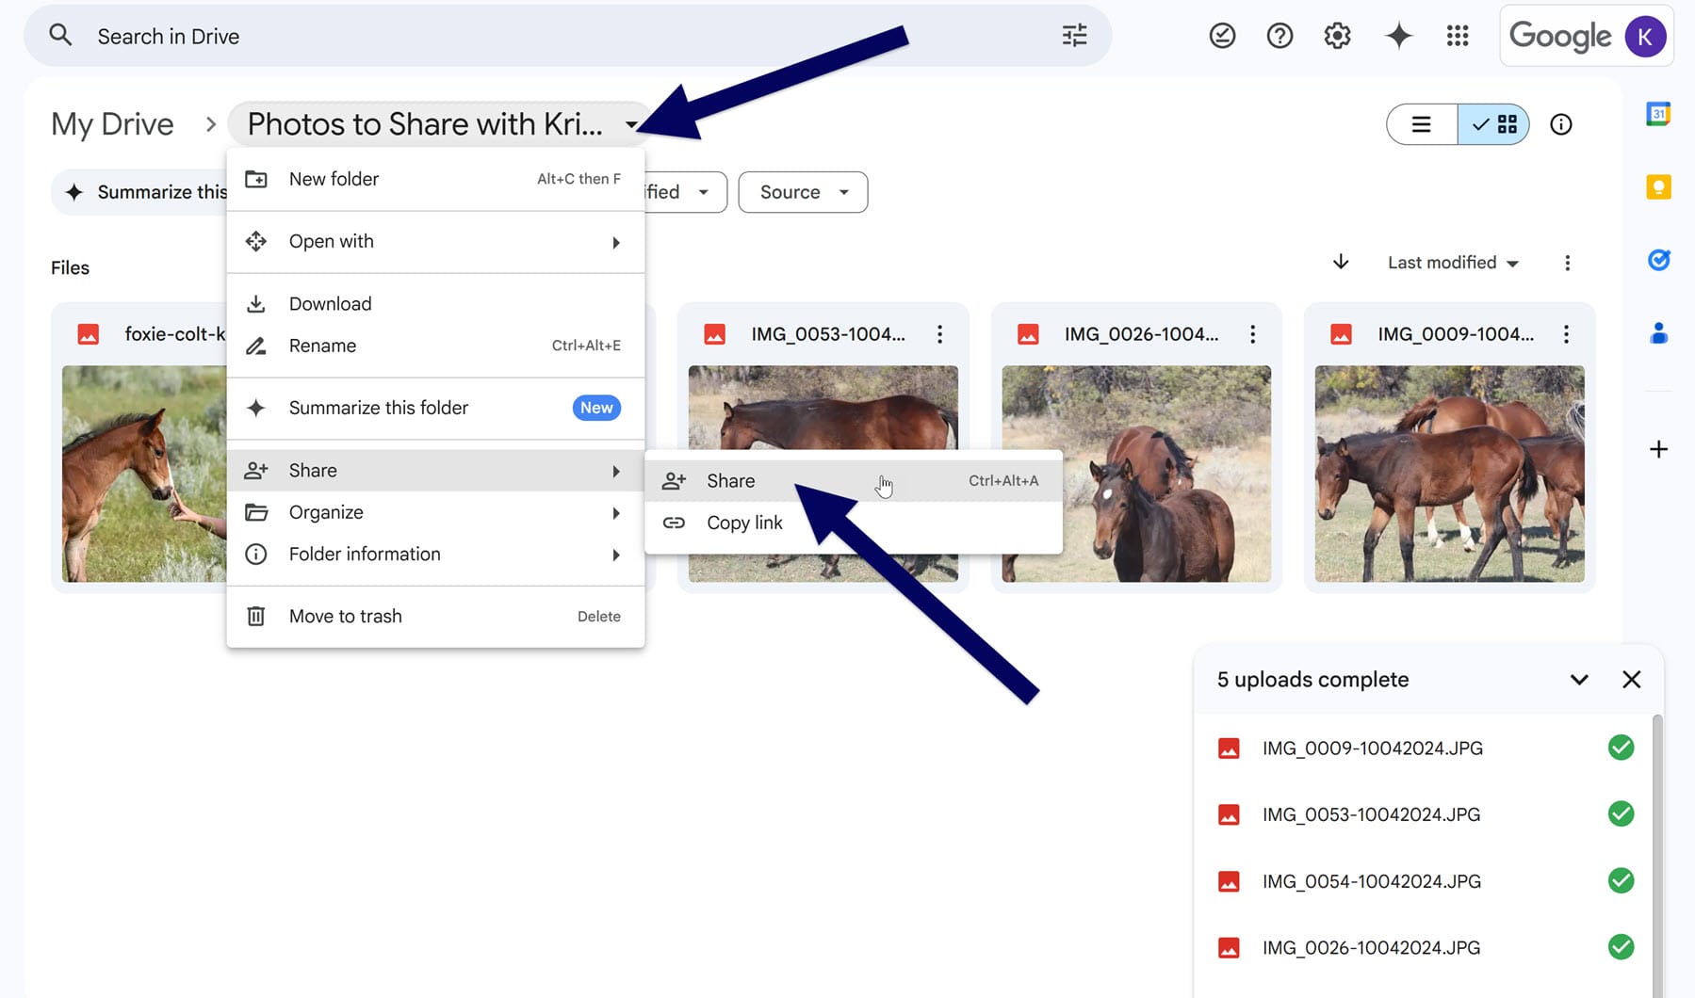Open Google Drive settings gear
Image resolution: width=1695 pixels, height=998 pixels.
point(1336,35)
